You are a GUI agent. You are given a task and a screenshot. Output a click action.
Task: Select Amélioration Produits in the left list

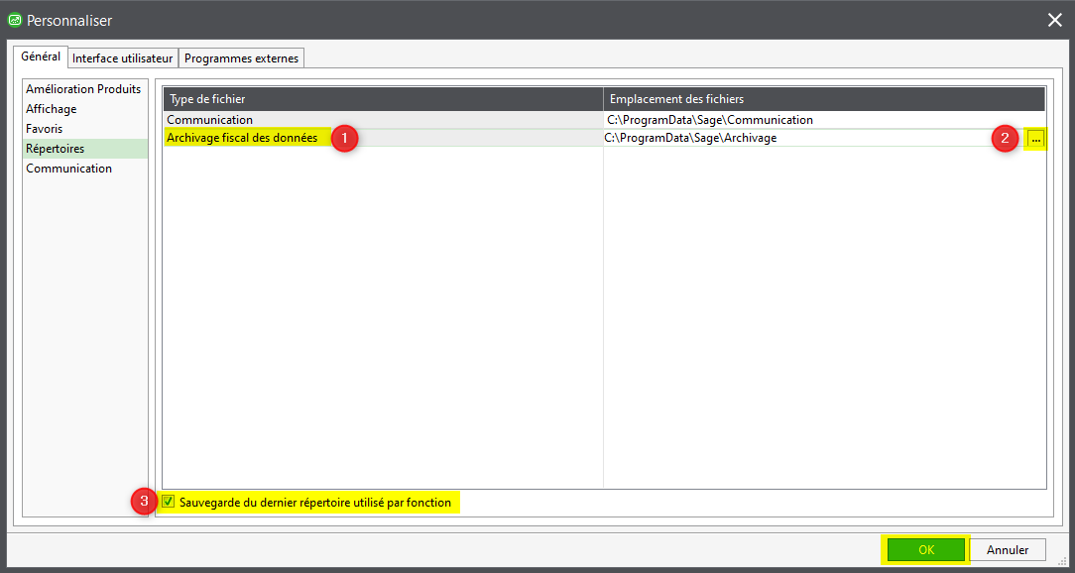click(83, 89)
